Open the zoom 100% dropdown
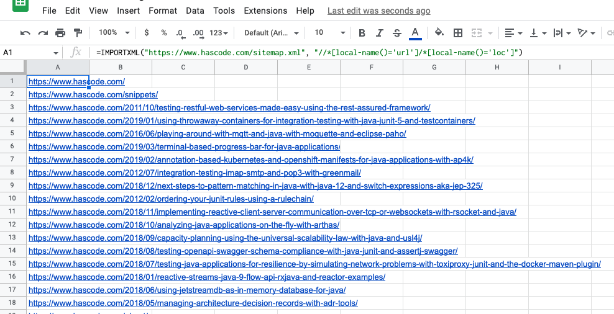This screenshot has height=314, width=614. coord(114,33)
